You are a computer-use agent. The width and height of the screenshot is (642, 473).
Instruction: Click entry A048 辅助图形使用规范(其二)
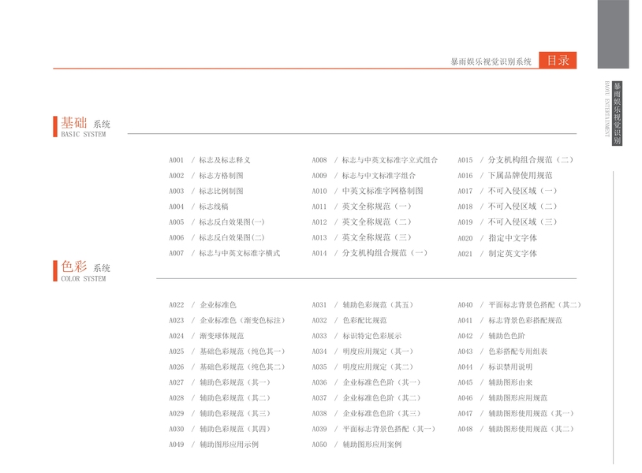point(516,429)
